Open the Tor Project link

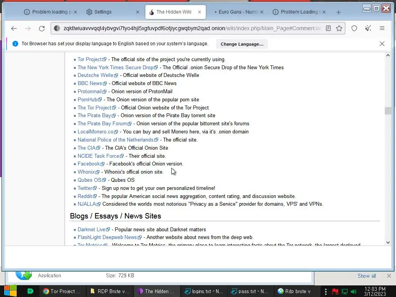click(x=92, y=59)
